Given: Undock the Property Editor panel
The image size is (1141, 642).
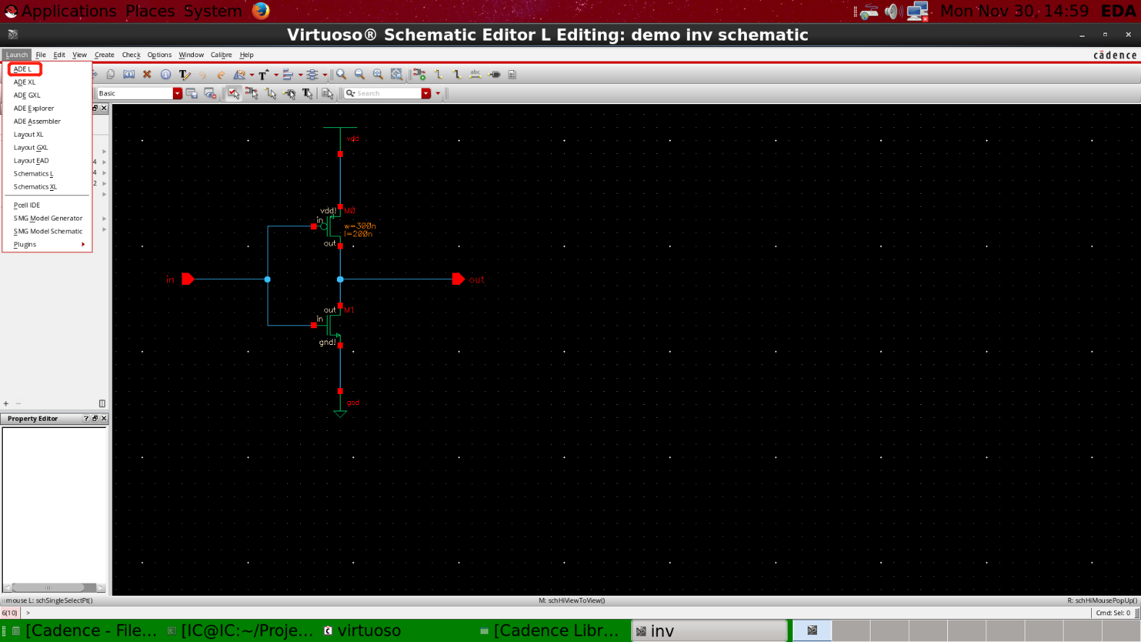Looking at the screenshot, I should [x=95, y=419].
